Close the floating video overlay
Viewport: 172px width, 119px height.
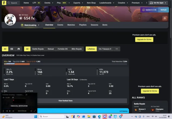pyautogui.click(x=2, y=91)
